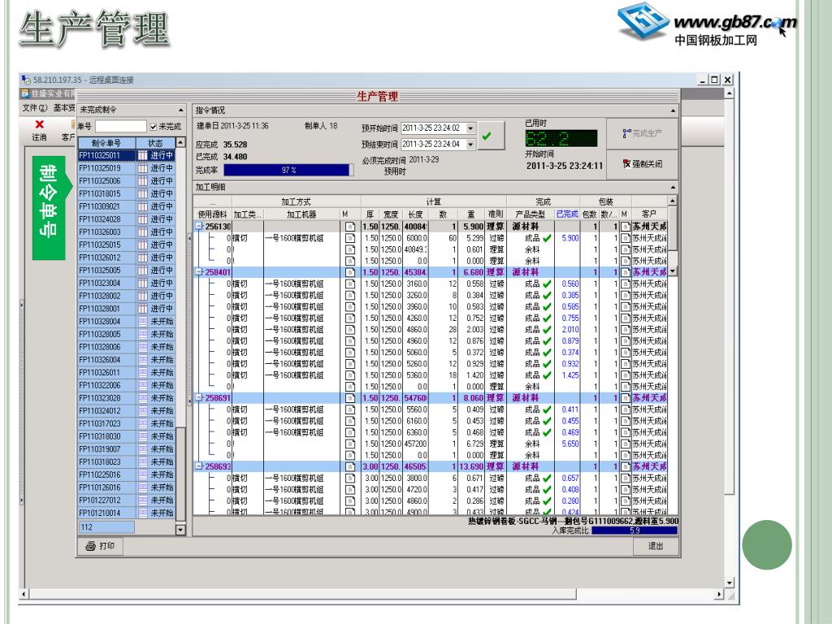
Task: Click the green LED 已用时 timer display
Action: pos(561,138)
